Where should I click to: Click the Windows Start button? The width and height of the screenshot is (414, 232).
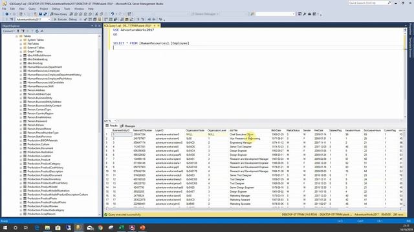[x=5, y=227]
